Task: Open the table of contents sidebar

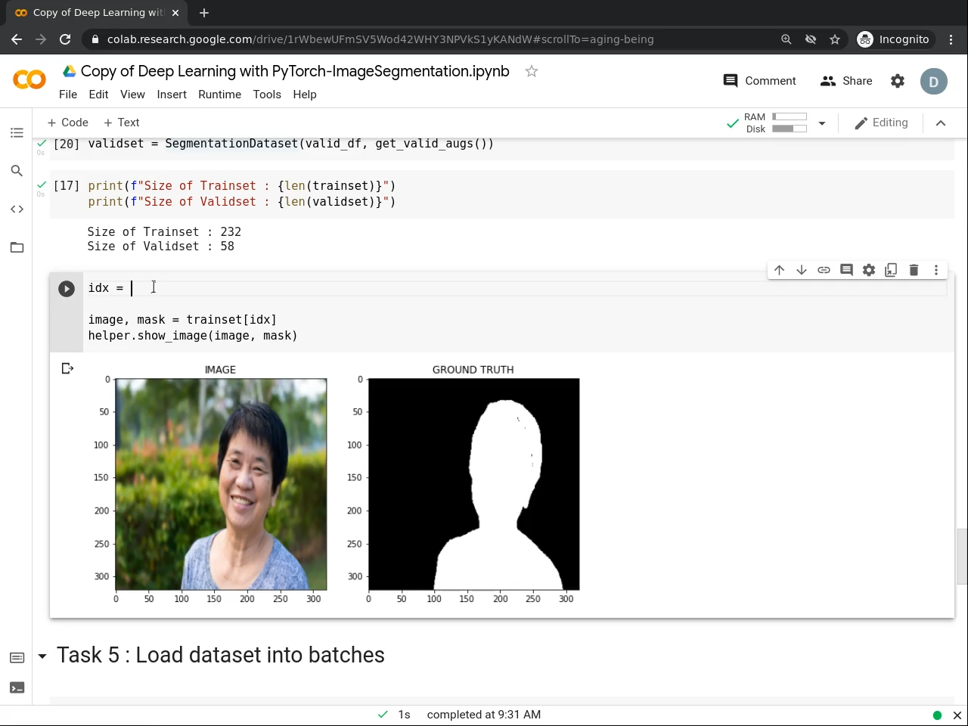Action: (x=17, y=132)
